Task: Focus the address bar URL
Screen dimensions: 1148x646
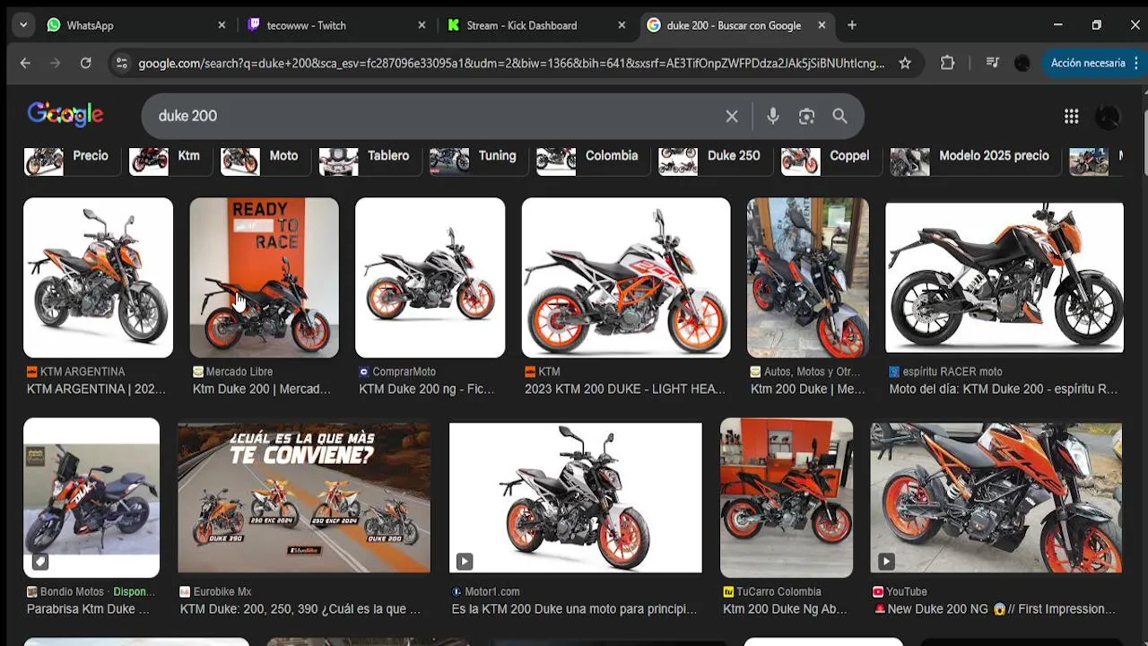Action: point(511,63)
